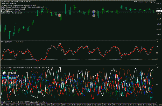
Task: Click the 'Basket Closure Stop Loss is disabled' line
Action: pyautogui.click(x=13, y=9)
